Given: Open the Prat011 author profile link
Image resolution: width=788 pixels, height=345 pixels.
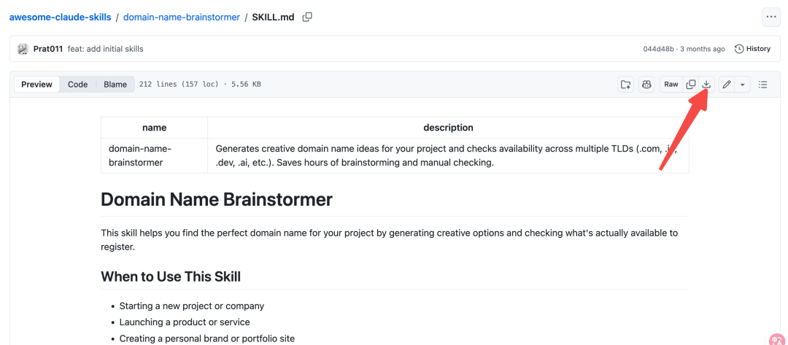Looking at the screenshot, I should pos(48,49).
